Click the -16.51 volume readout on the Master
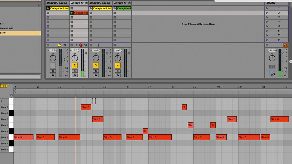The width and height of the screenshot is (292, 164). point(272,50)
